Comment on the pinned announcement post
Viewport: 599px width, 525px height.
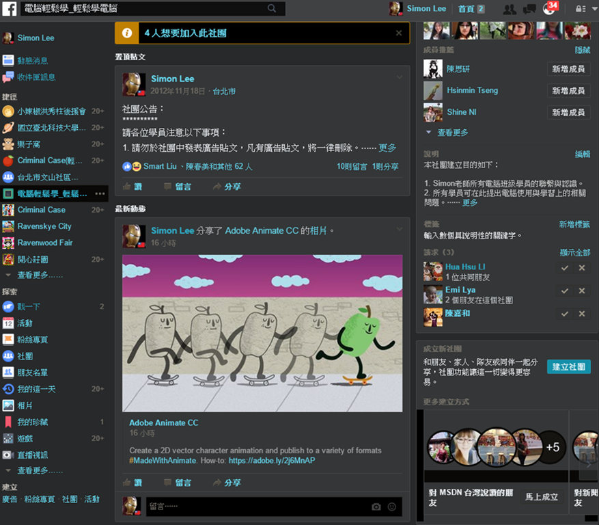tap(178, 187)
